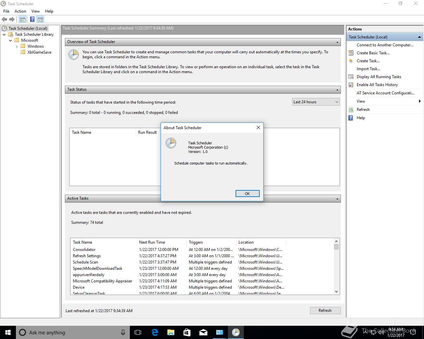This screenshot has width=424, height=339.
Task: Expand the Windows tree node
Action: point(17,46)
